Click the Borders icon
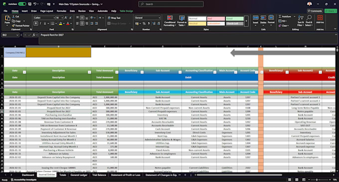 pyautogui.click(x=52, y=23)
